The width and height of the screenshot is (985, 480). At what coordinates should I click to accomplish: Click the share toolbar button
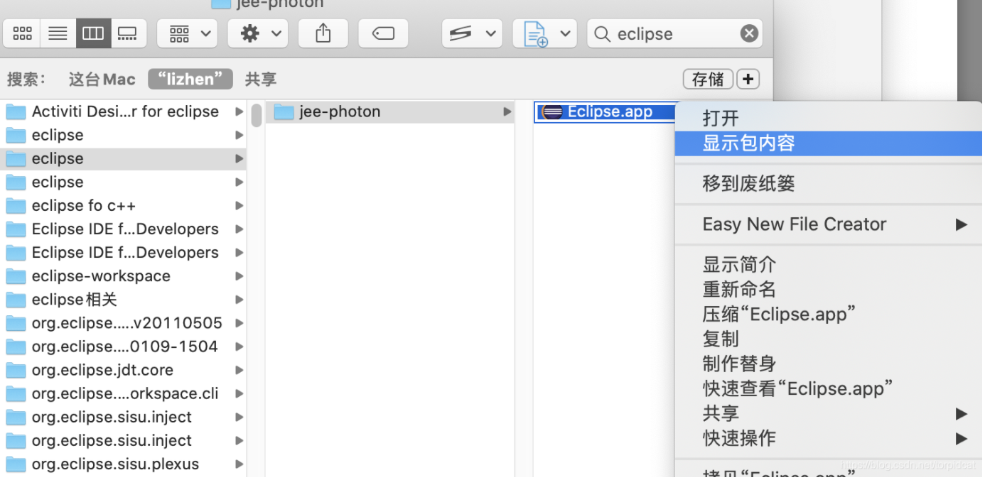(x=323, y=33)
